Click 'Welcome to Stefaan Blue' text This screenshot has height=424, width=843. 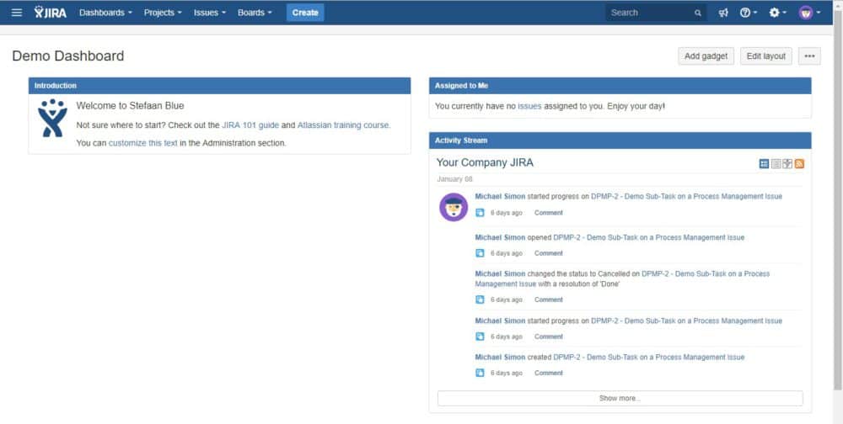(x=130, y=106)
